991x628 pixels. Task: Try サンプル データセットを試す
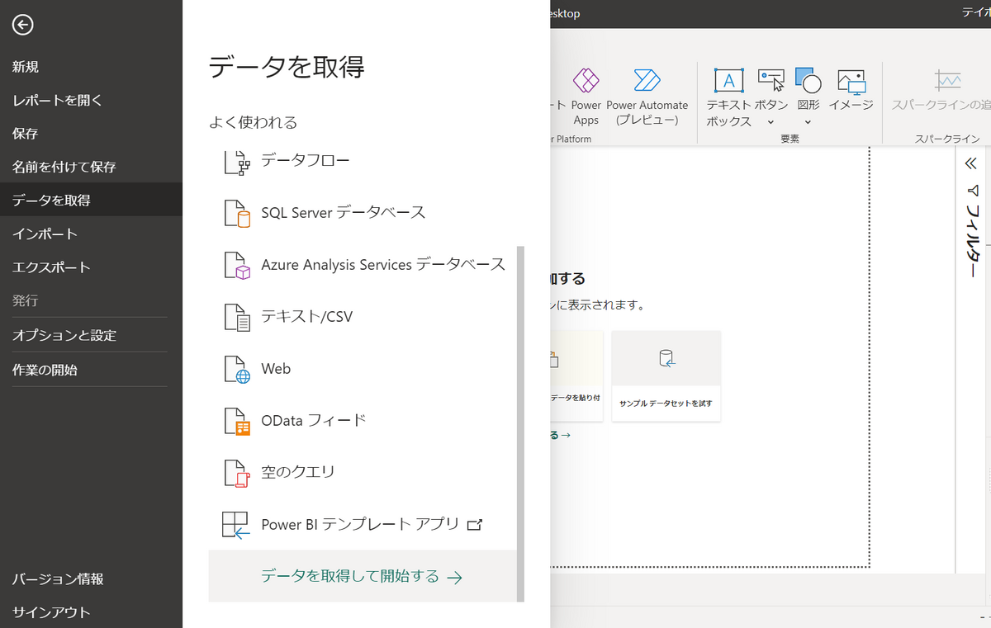(x=666, y=375)
